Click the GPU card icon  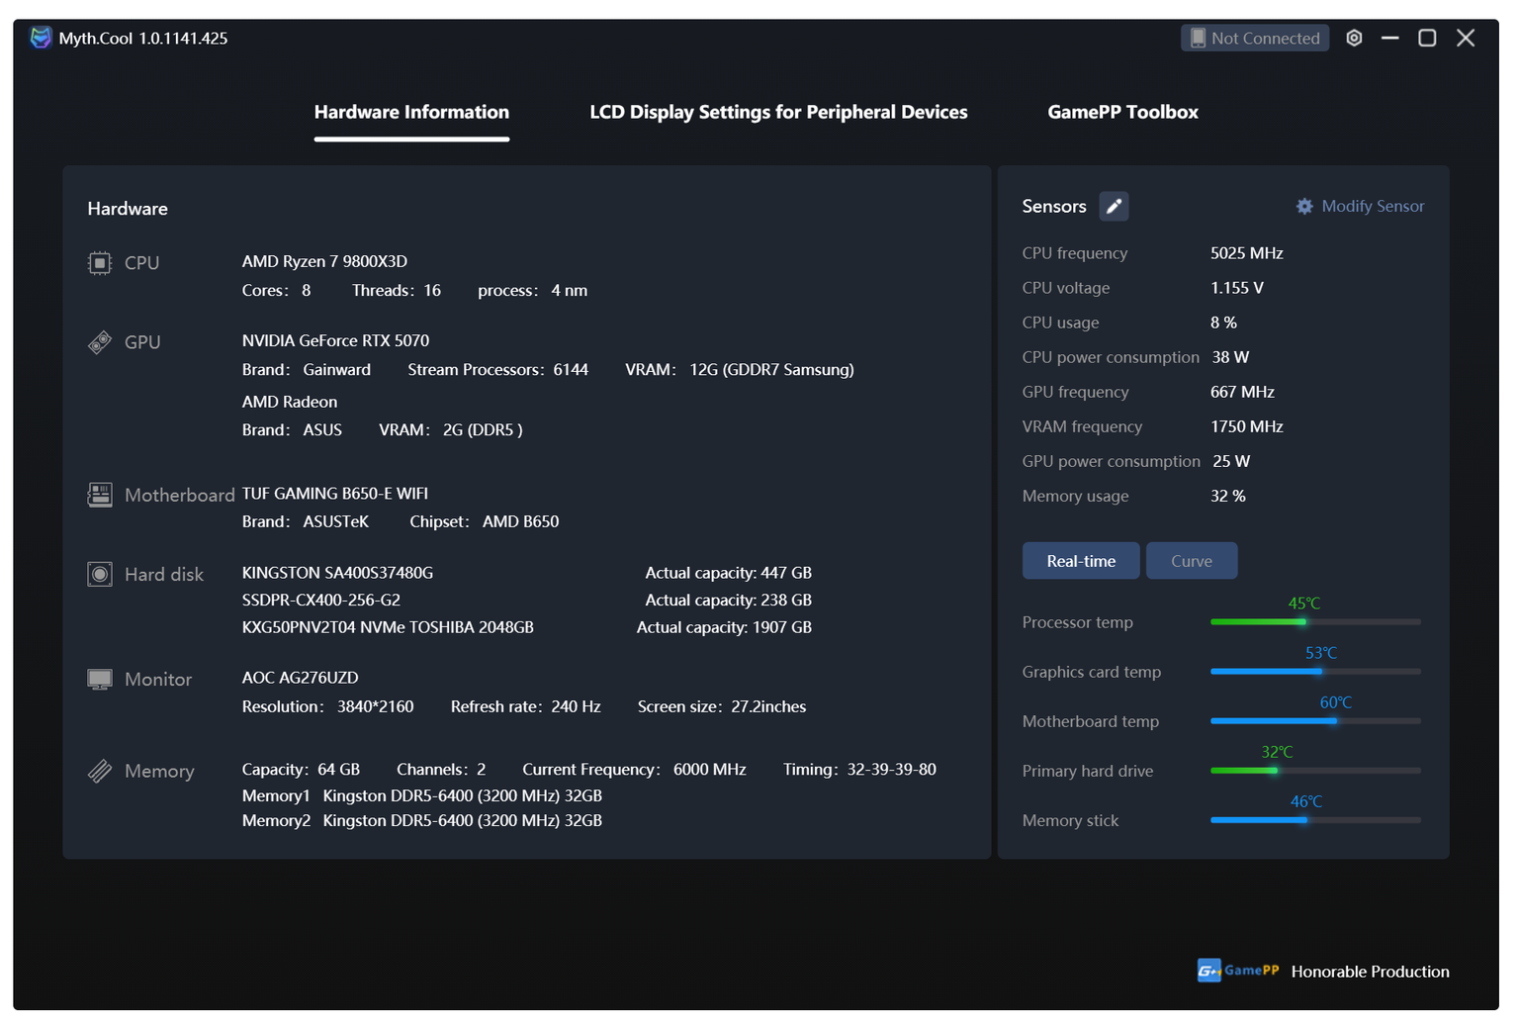(100, 342)
